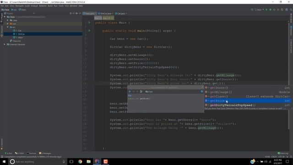293x165 pixels.
Task: Click the project panel settings gear icon
Action: pos(76,13)
